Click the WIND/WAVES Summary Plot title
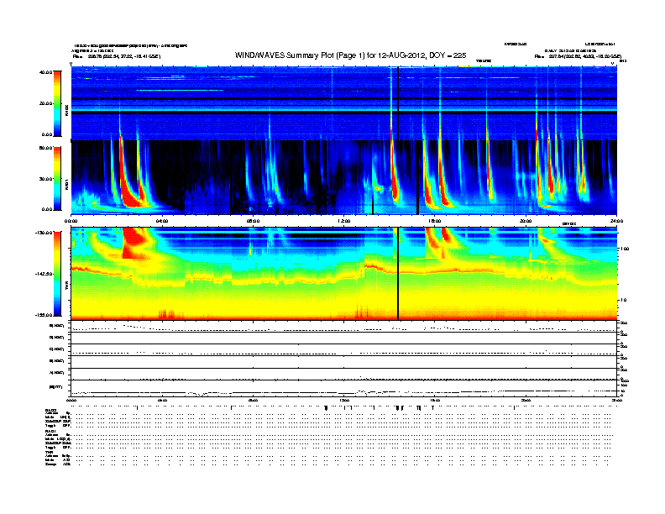665x514 pixels. pos(350,55)
